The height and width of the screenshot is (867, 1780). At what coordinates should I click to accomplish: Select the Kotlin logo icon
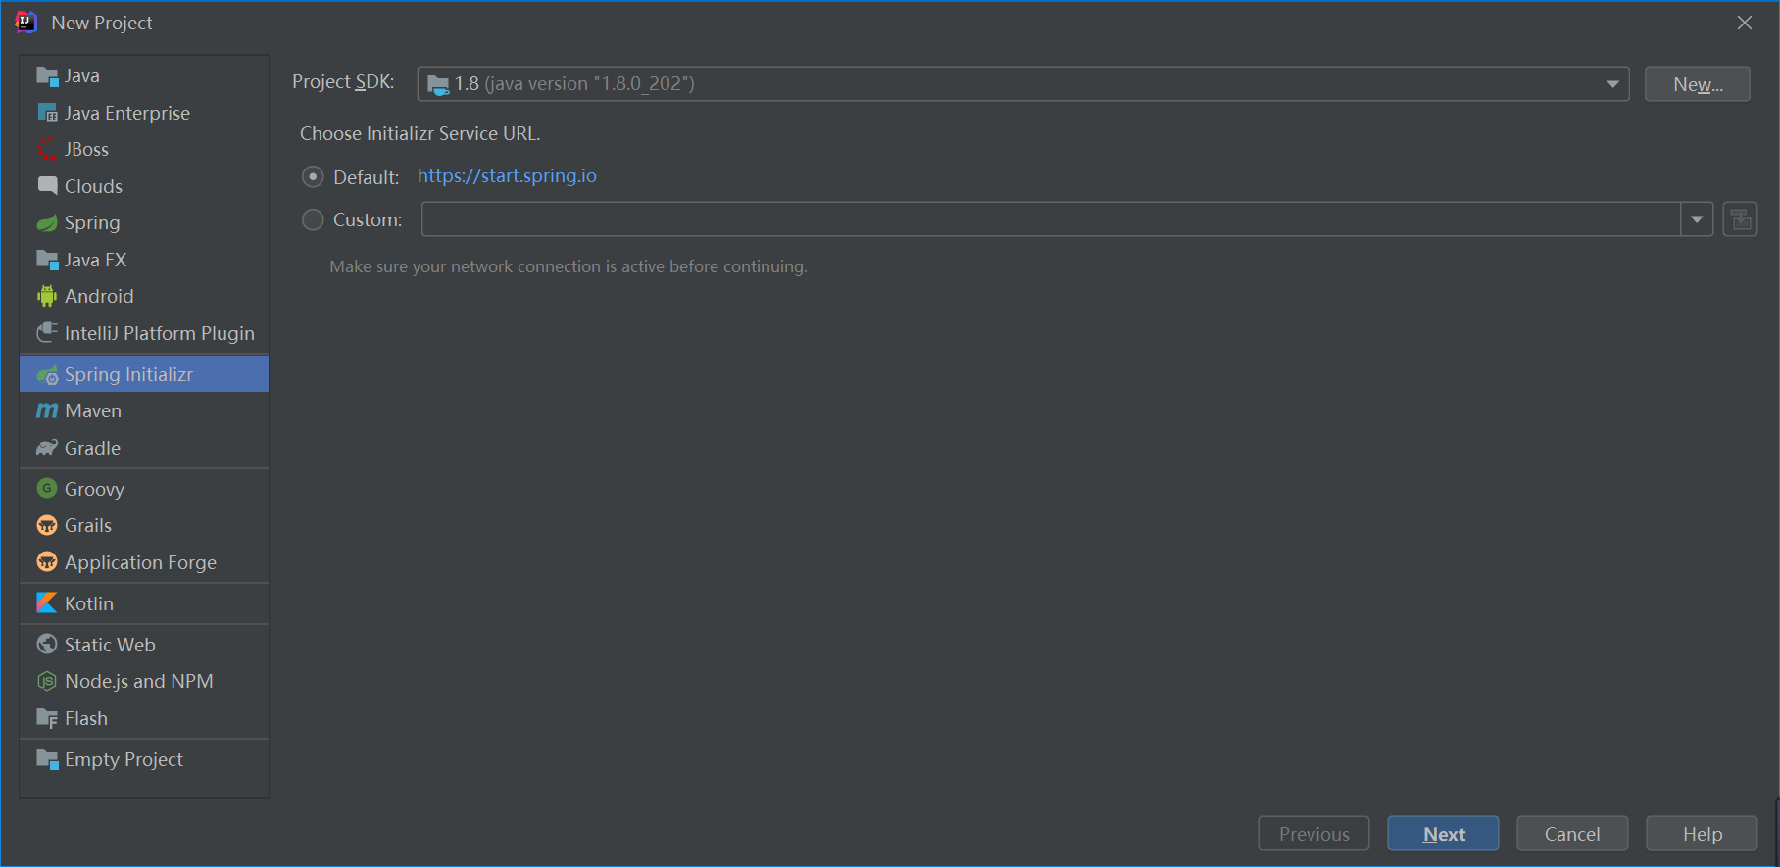pos(47,603)
